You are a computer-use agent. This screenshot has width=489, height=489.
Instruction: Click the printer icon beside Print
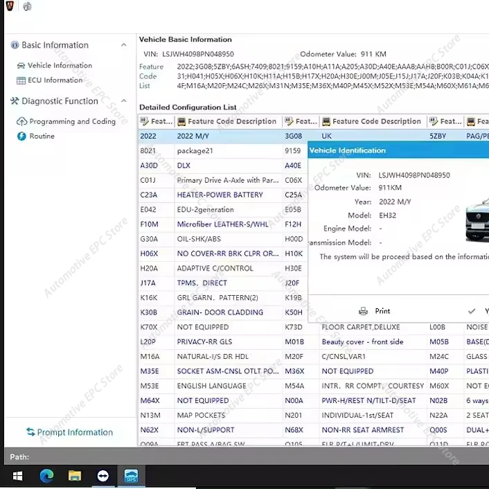tap(363, 312)
